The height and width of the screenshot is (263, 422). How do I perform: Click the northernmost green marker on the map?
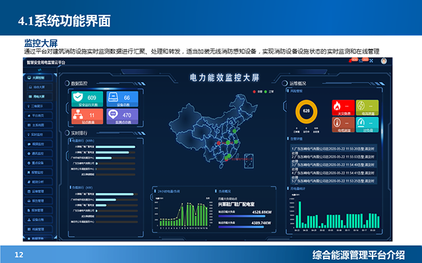[x=235, y=131]
